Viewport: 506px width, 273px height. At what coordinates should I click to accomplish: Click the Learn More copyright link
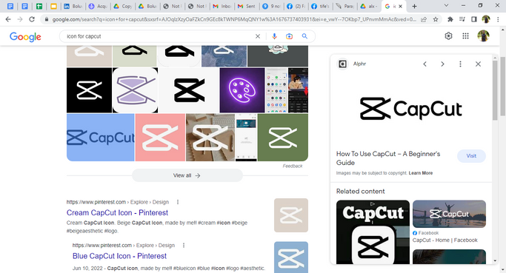click(421, 173)
